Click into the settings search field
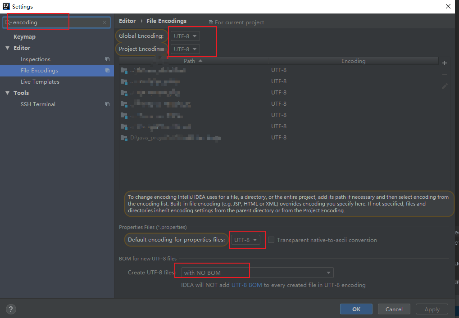This screenshot has height=318, width=459. click(x=57, y=22)
